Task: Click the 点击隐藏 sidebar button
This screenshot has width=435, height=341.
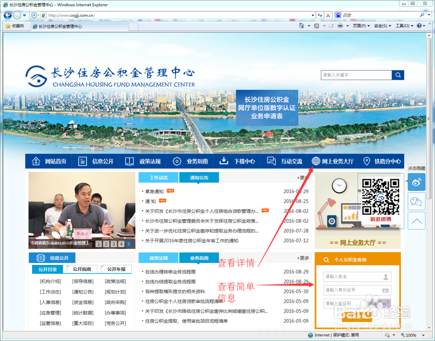Action: pyautogui.click(x=416, y=168)
